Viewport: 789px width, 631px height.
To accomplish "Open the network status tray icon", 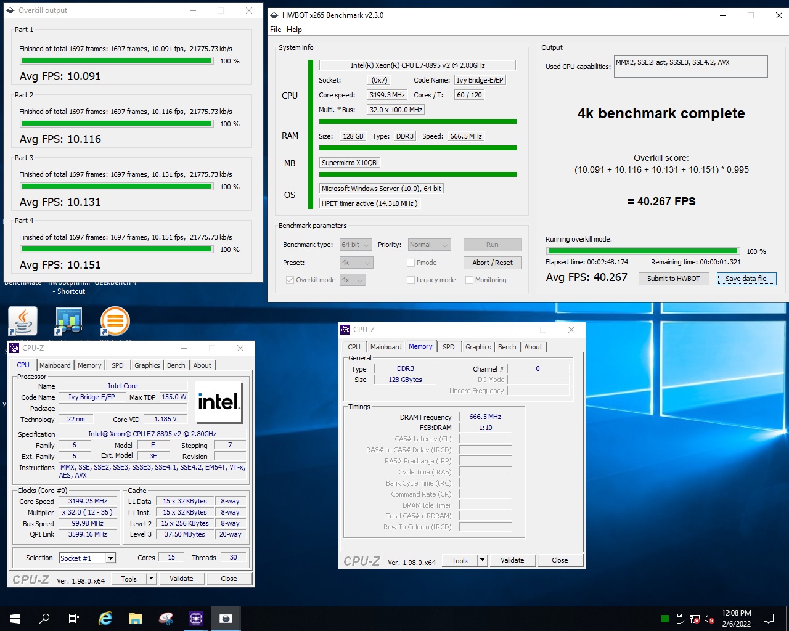I will [695, 619].
